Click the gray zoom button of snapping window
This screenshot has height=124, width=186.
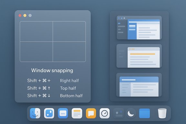coord(30,15)
